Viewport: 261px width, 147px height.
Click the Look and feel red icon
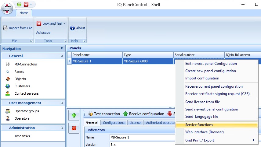pos(39,23)
